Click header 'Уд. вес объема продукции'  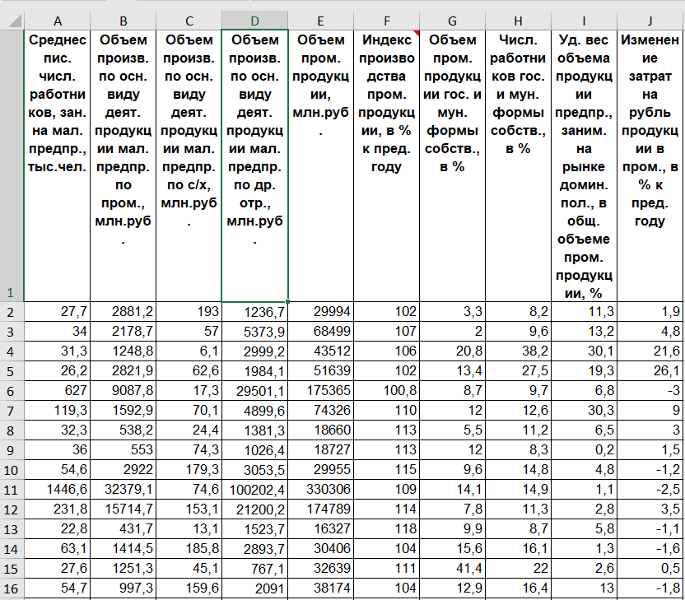pos(584,165)
